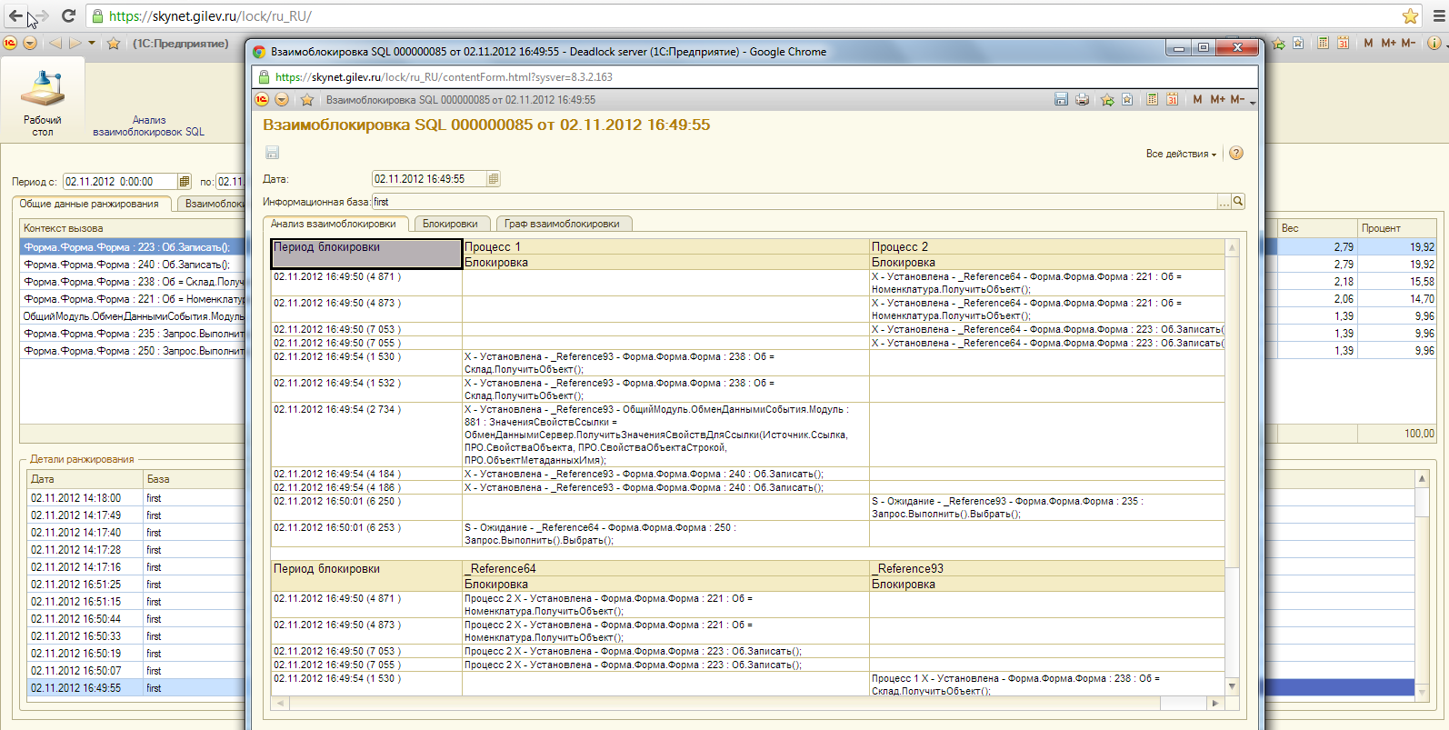Reload page in main Chrome window
Image resolution: width=1449 pixels, height=730 pixels.
click(68, 15)
